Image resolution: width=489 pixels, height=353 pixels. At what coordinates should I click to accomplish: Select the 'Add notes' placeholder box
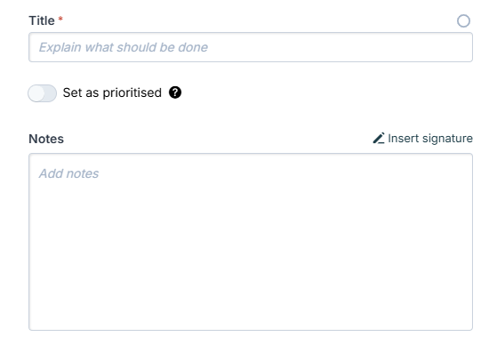(251, 242)
